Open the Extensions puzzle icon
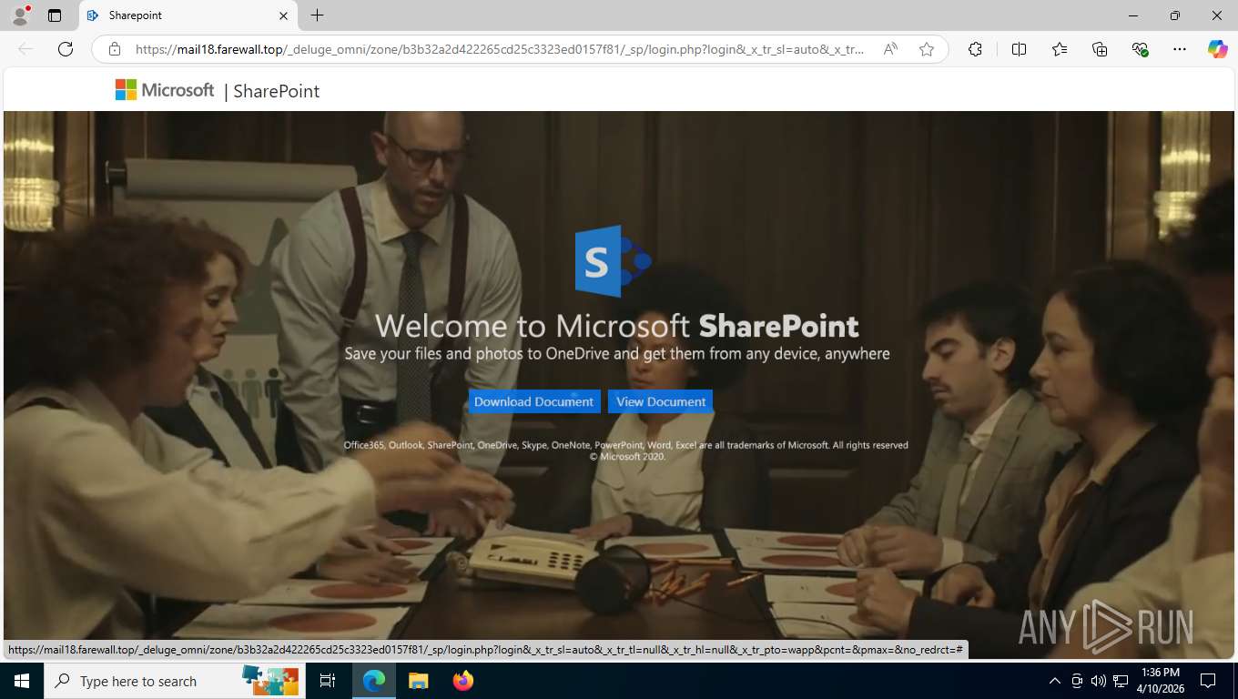Image resolution: width=1238 pixels, height=699 pixels. [975, 49]
